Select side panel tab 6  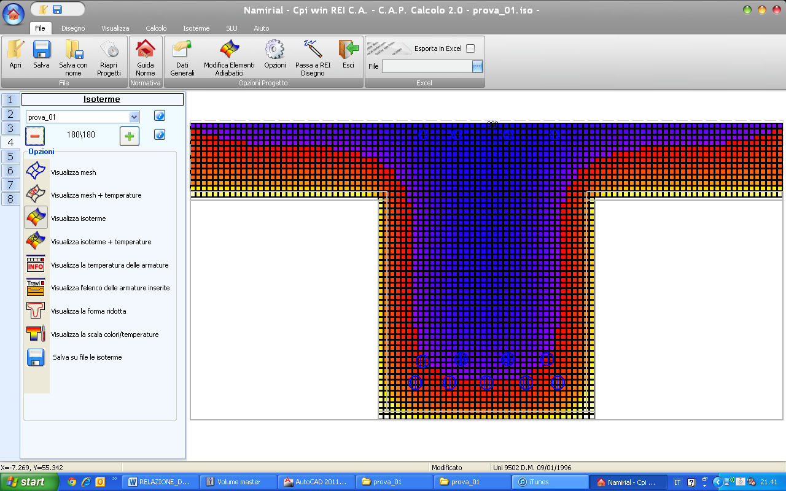click(10, 171)
